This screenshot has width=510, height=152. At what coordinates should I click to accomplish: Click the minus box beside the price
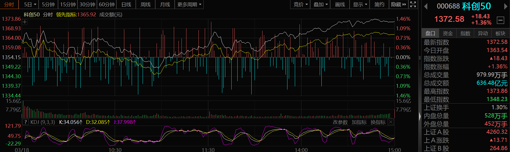(500, 20)
